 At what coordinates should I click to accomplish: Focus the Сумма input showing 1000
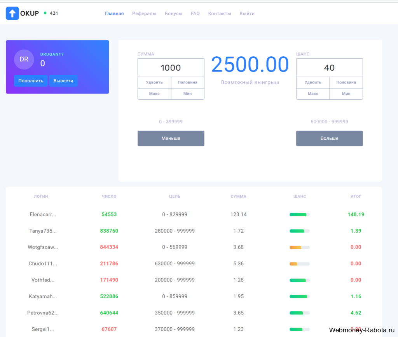pyautogui.click(x=171, y=68)
